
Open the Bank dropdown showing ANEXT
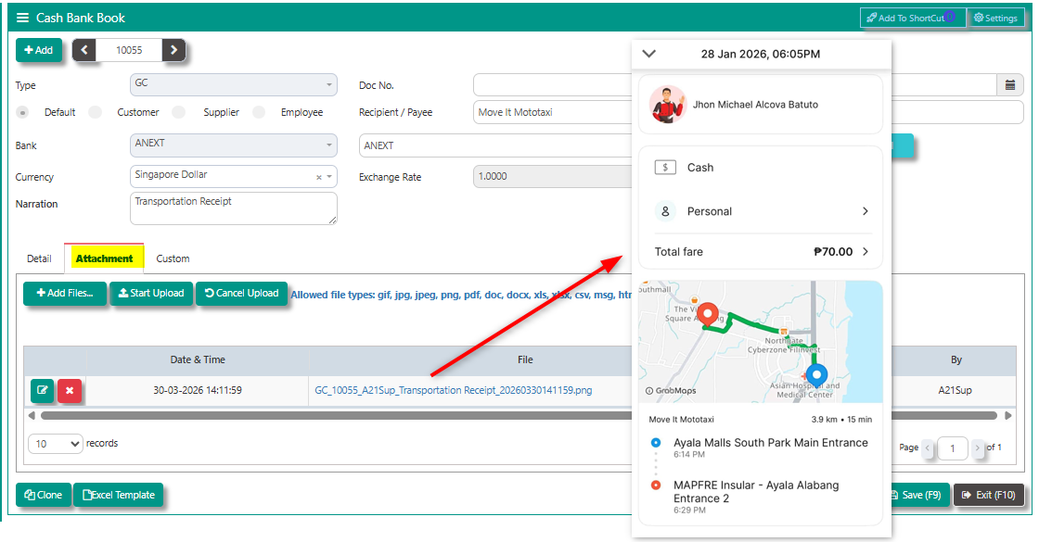click(233, 145)
